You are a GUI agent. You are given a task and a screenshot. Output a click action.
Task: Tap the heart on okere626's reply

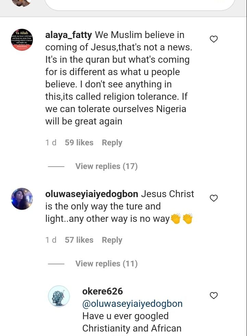pos(214,296)
